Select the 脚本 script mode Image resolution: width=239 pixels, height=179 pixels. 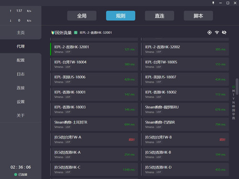[x=198, y=16]
